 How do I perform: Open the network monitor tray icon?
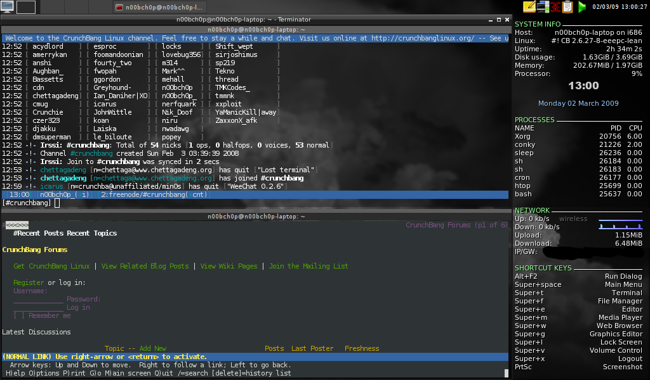coord(542,7)
